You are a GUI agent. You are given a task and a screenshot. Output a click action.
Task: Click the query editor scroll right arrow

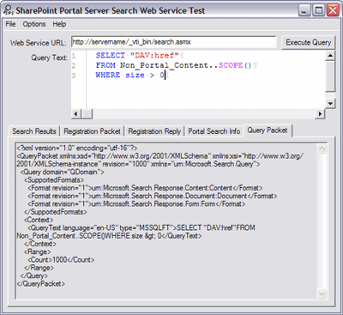[320, 114]
